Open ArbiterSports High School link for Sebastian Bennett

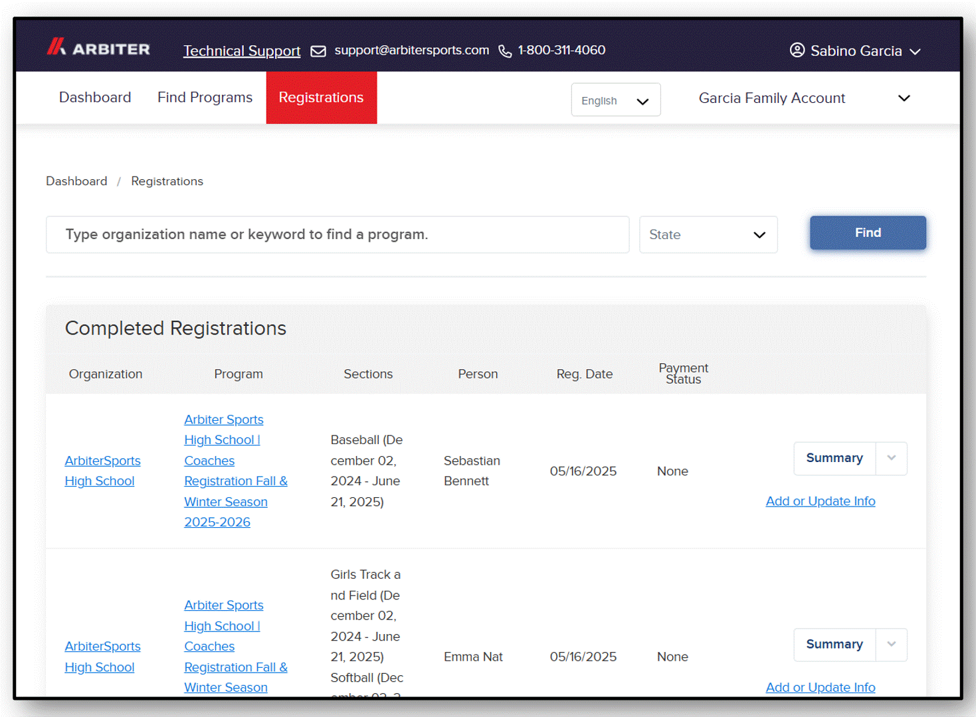[x=102, y=471]
